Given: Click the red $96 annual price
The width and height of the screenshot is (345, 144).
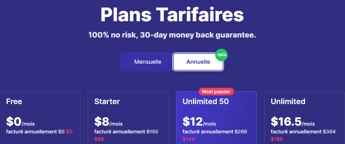Looking at the screenshot, I should click(99, 139).
